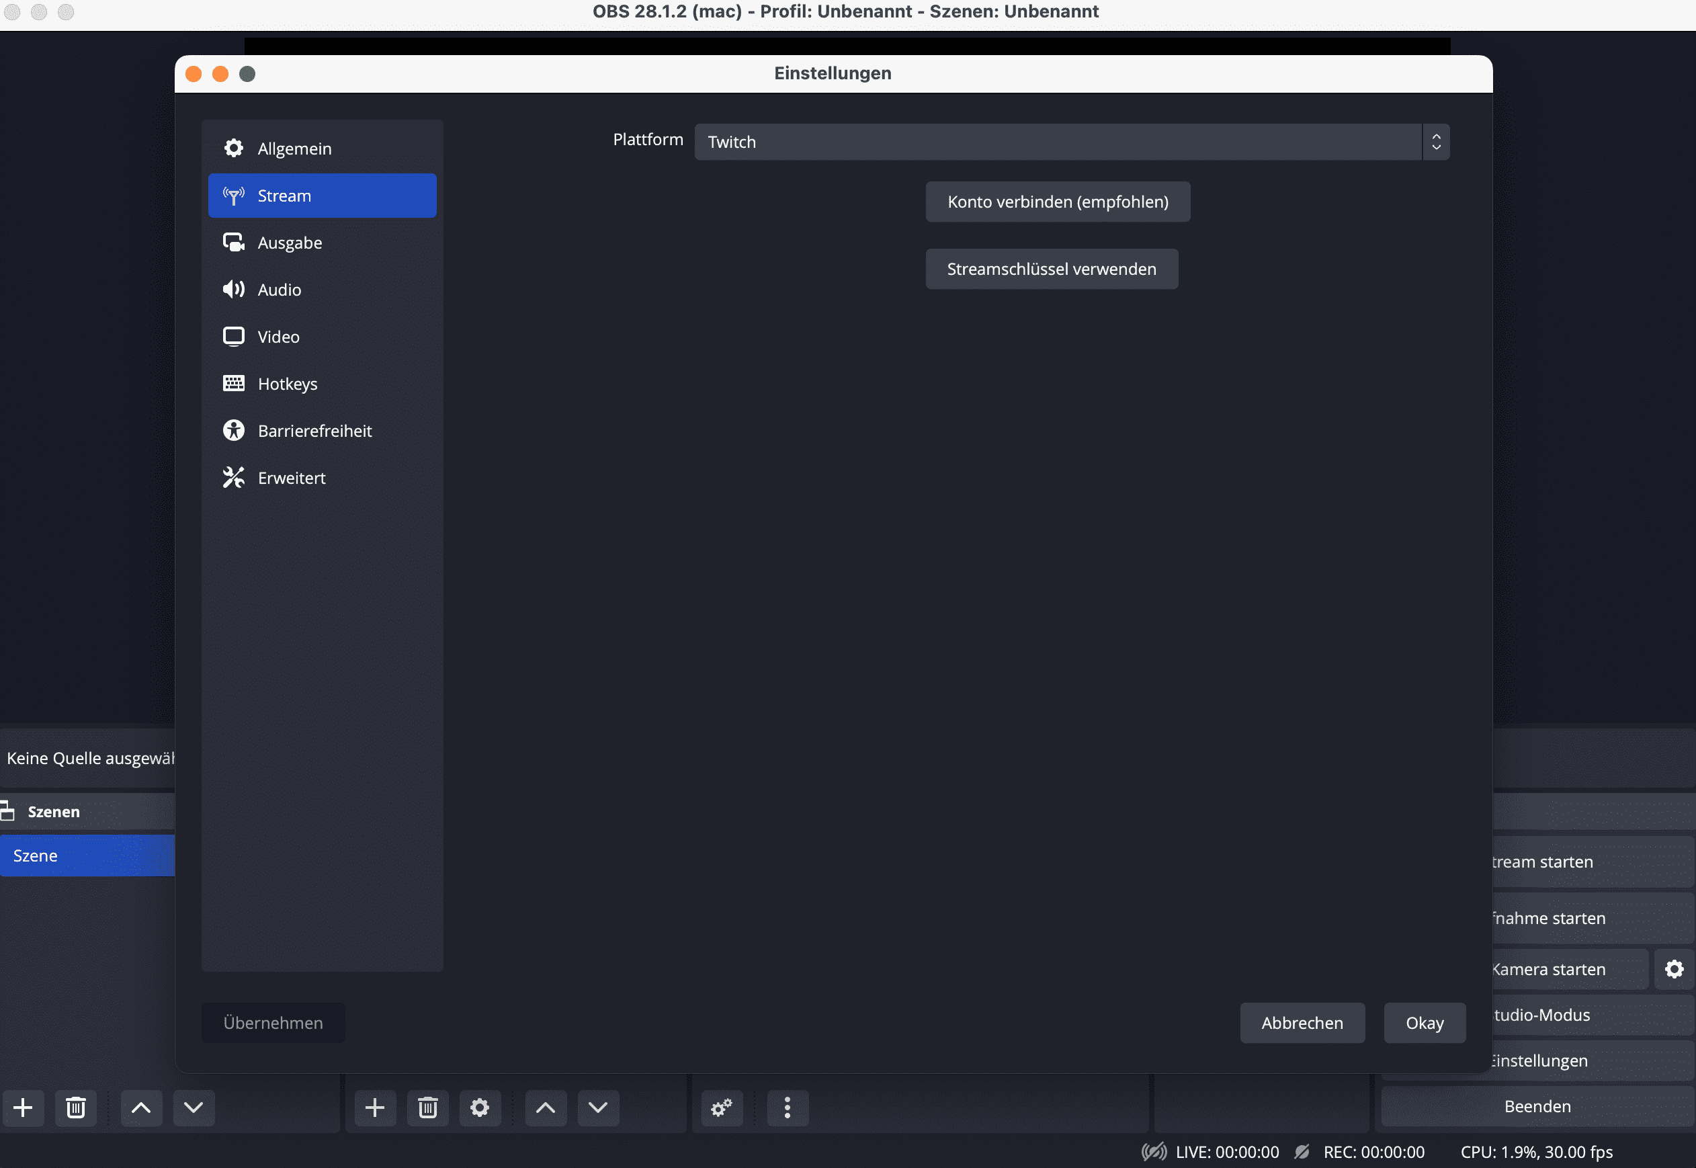Go to the Video settings page

click(x=322, y=337)
